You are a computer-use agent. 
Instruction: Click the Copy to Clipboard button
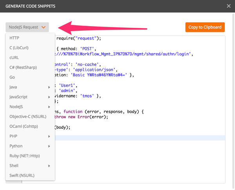[205, 27]
